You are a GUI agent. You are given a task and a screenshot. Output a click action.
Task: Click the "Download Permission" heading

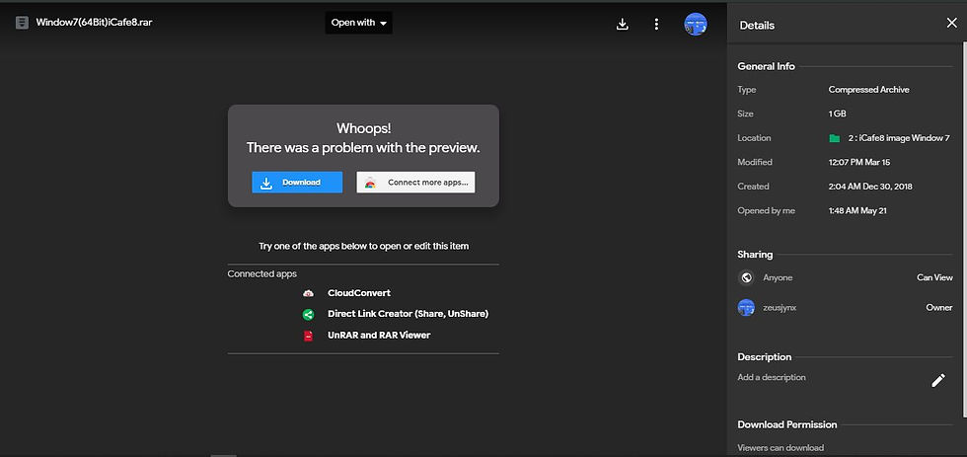(787, 425)
